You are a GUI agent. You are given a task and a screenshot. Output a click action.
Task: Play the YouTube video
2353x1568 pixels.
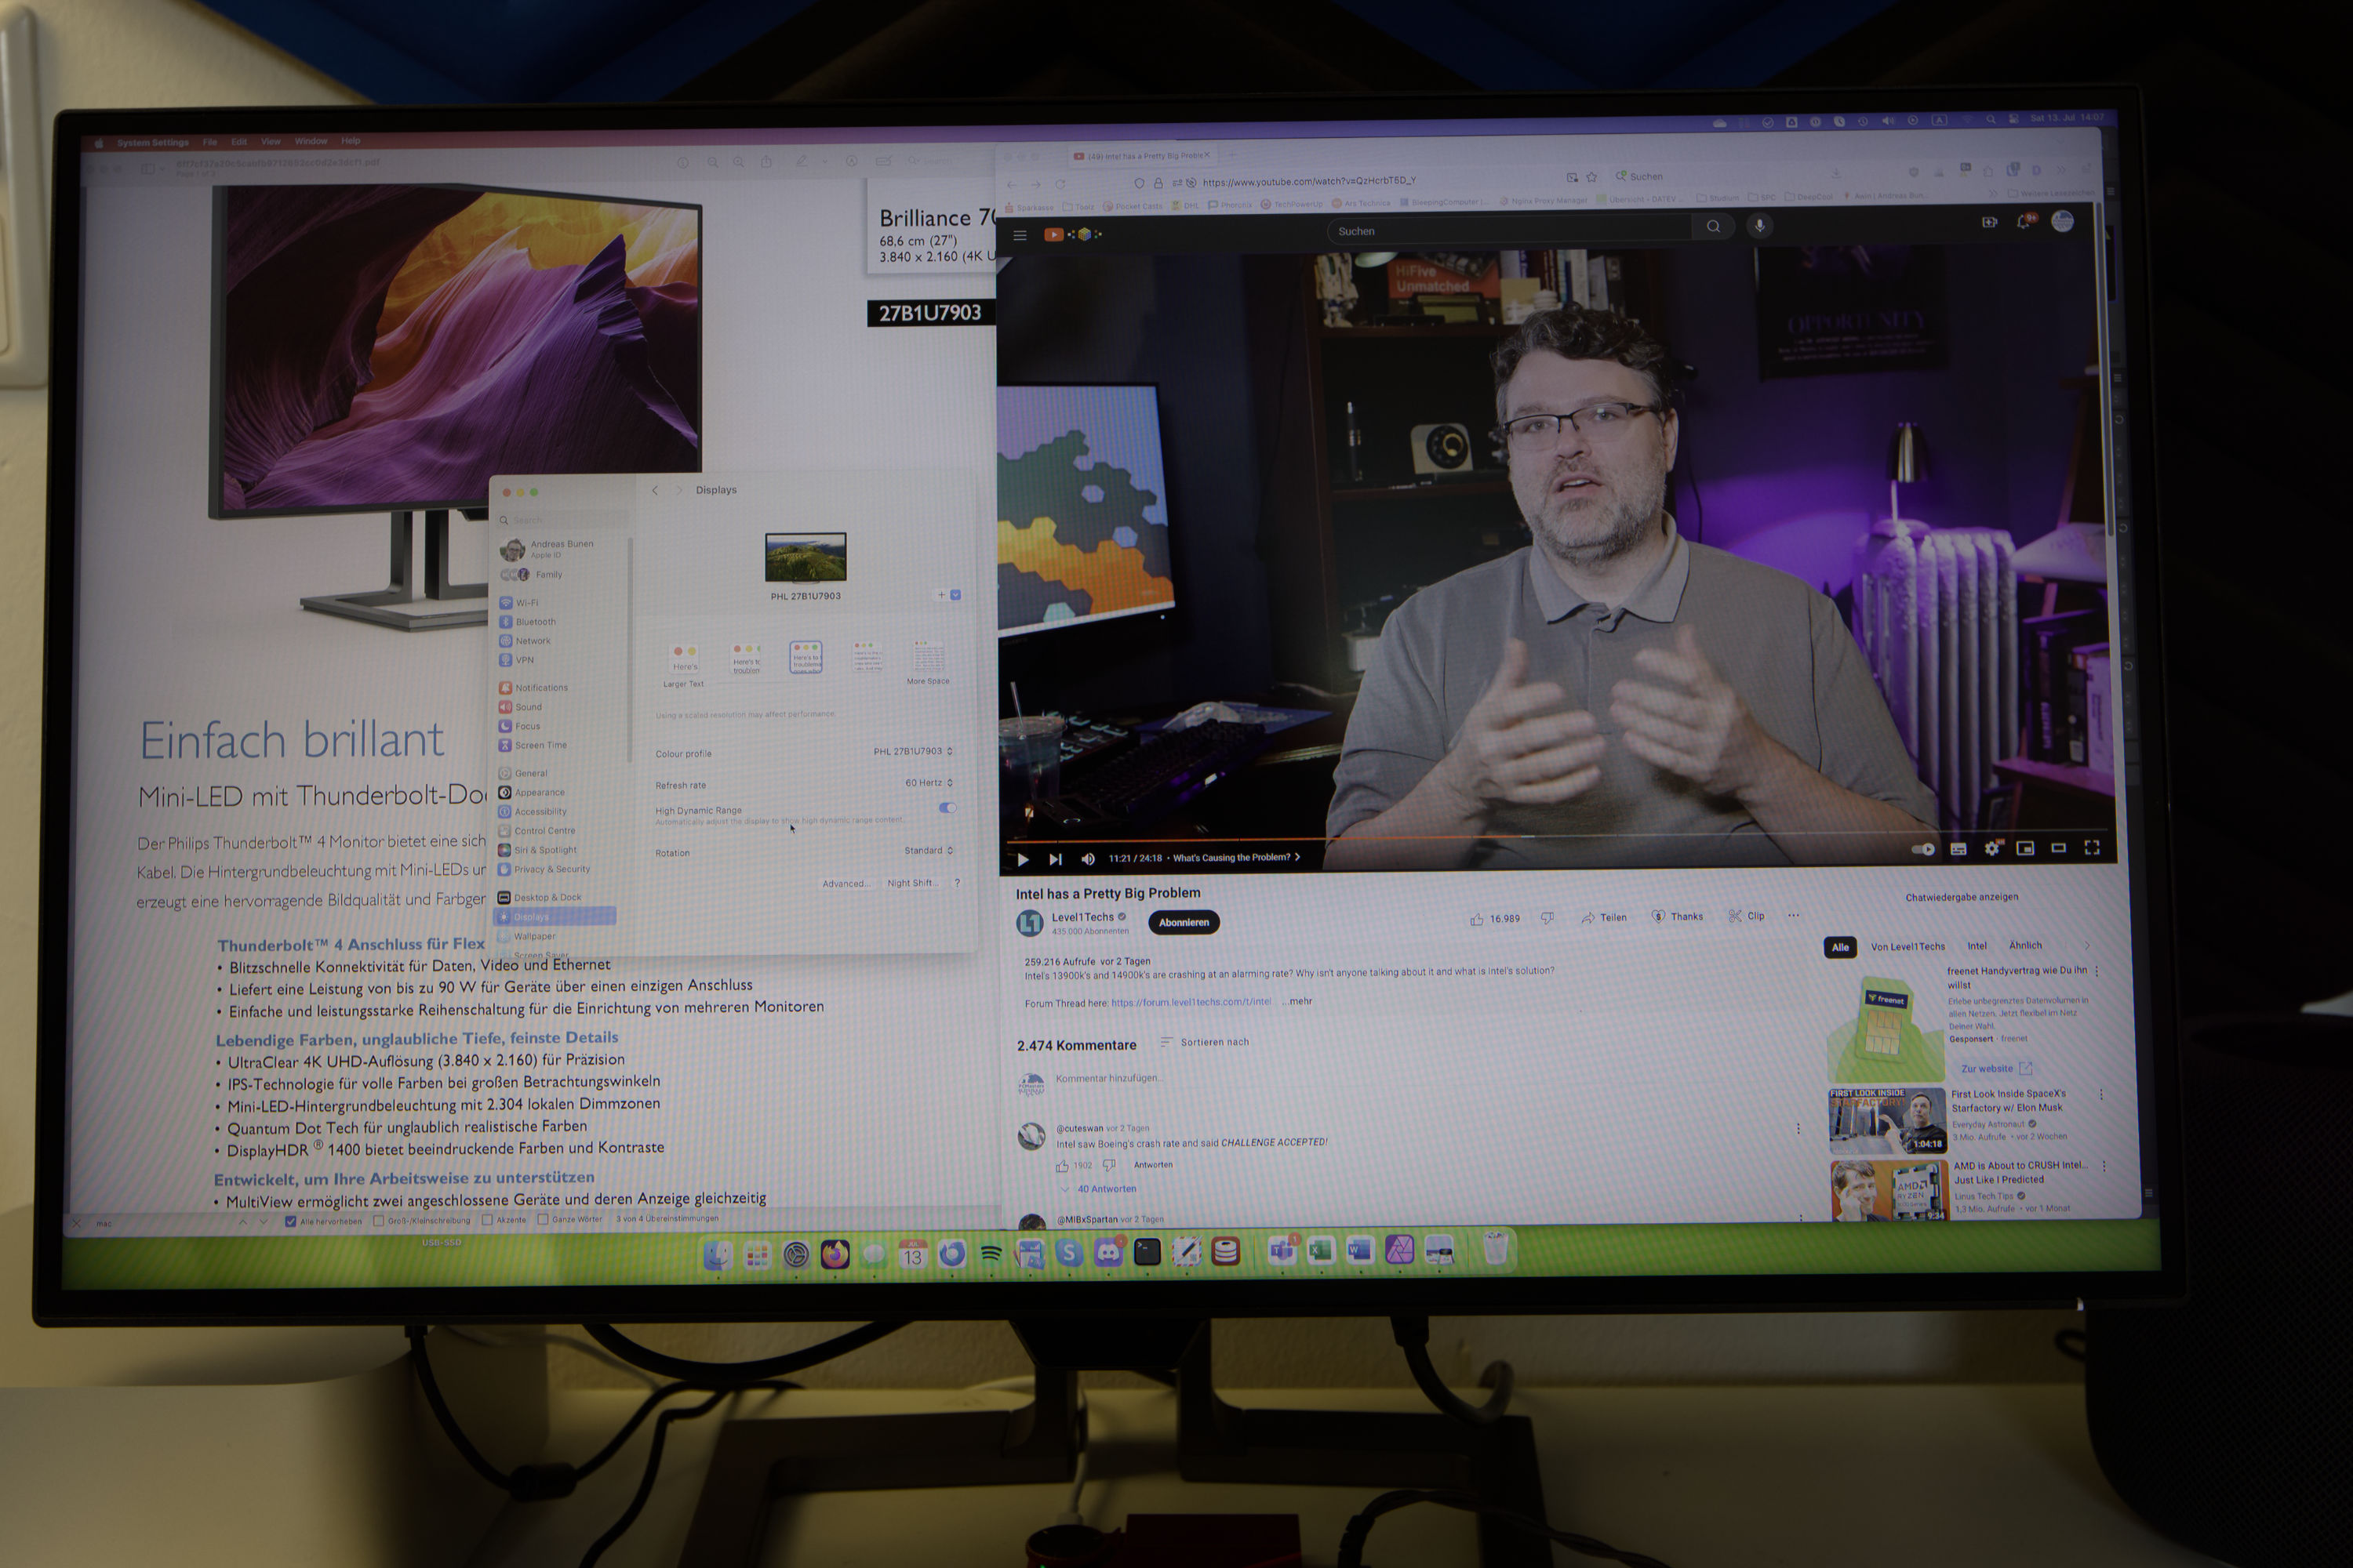(x=1023, y=859)
